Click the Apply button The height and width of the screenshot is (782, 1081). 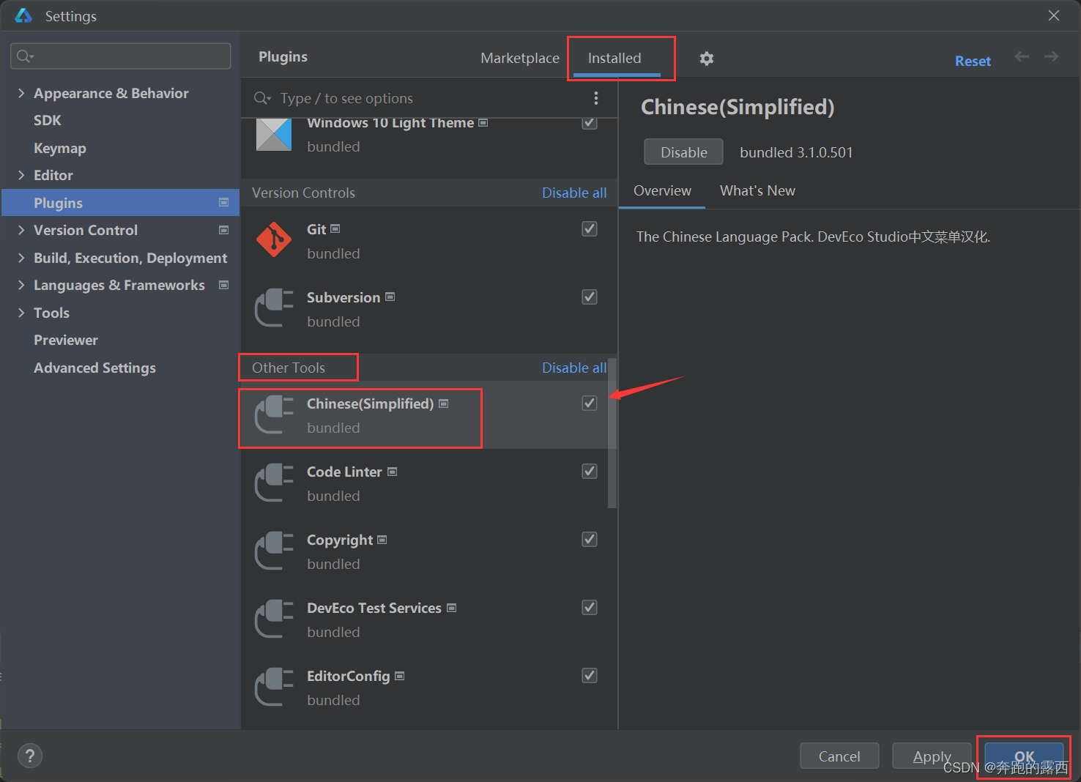(x=932, y=756)
